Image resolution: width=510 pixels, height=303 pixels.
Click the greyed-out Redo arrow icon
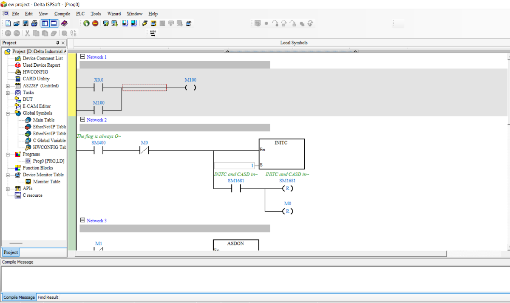click(17, 33)
